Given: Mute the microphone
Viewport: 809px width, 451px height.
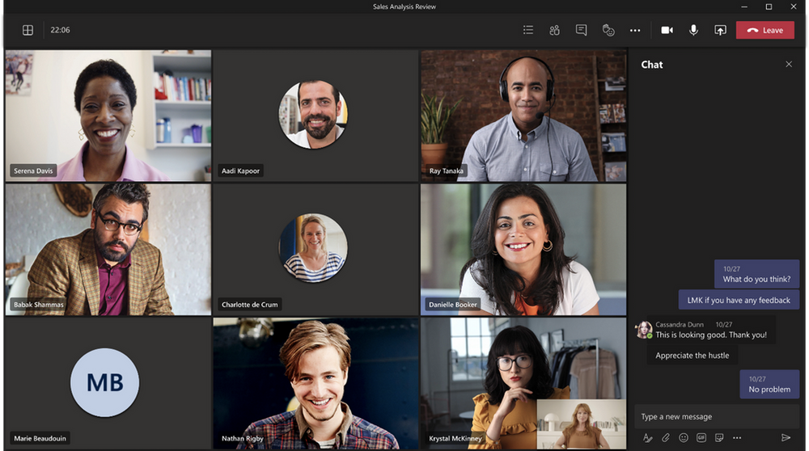Looking at the screenshot, I should click(694, 30).
